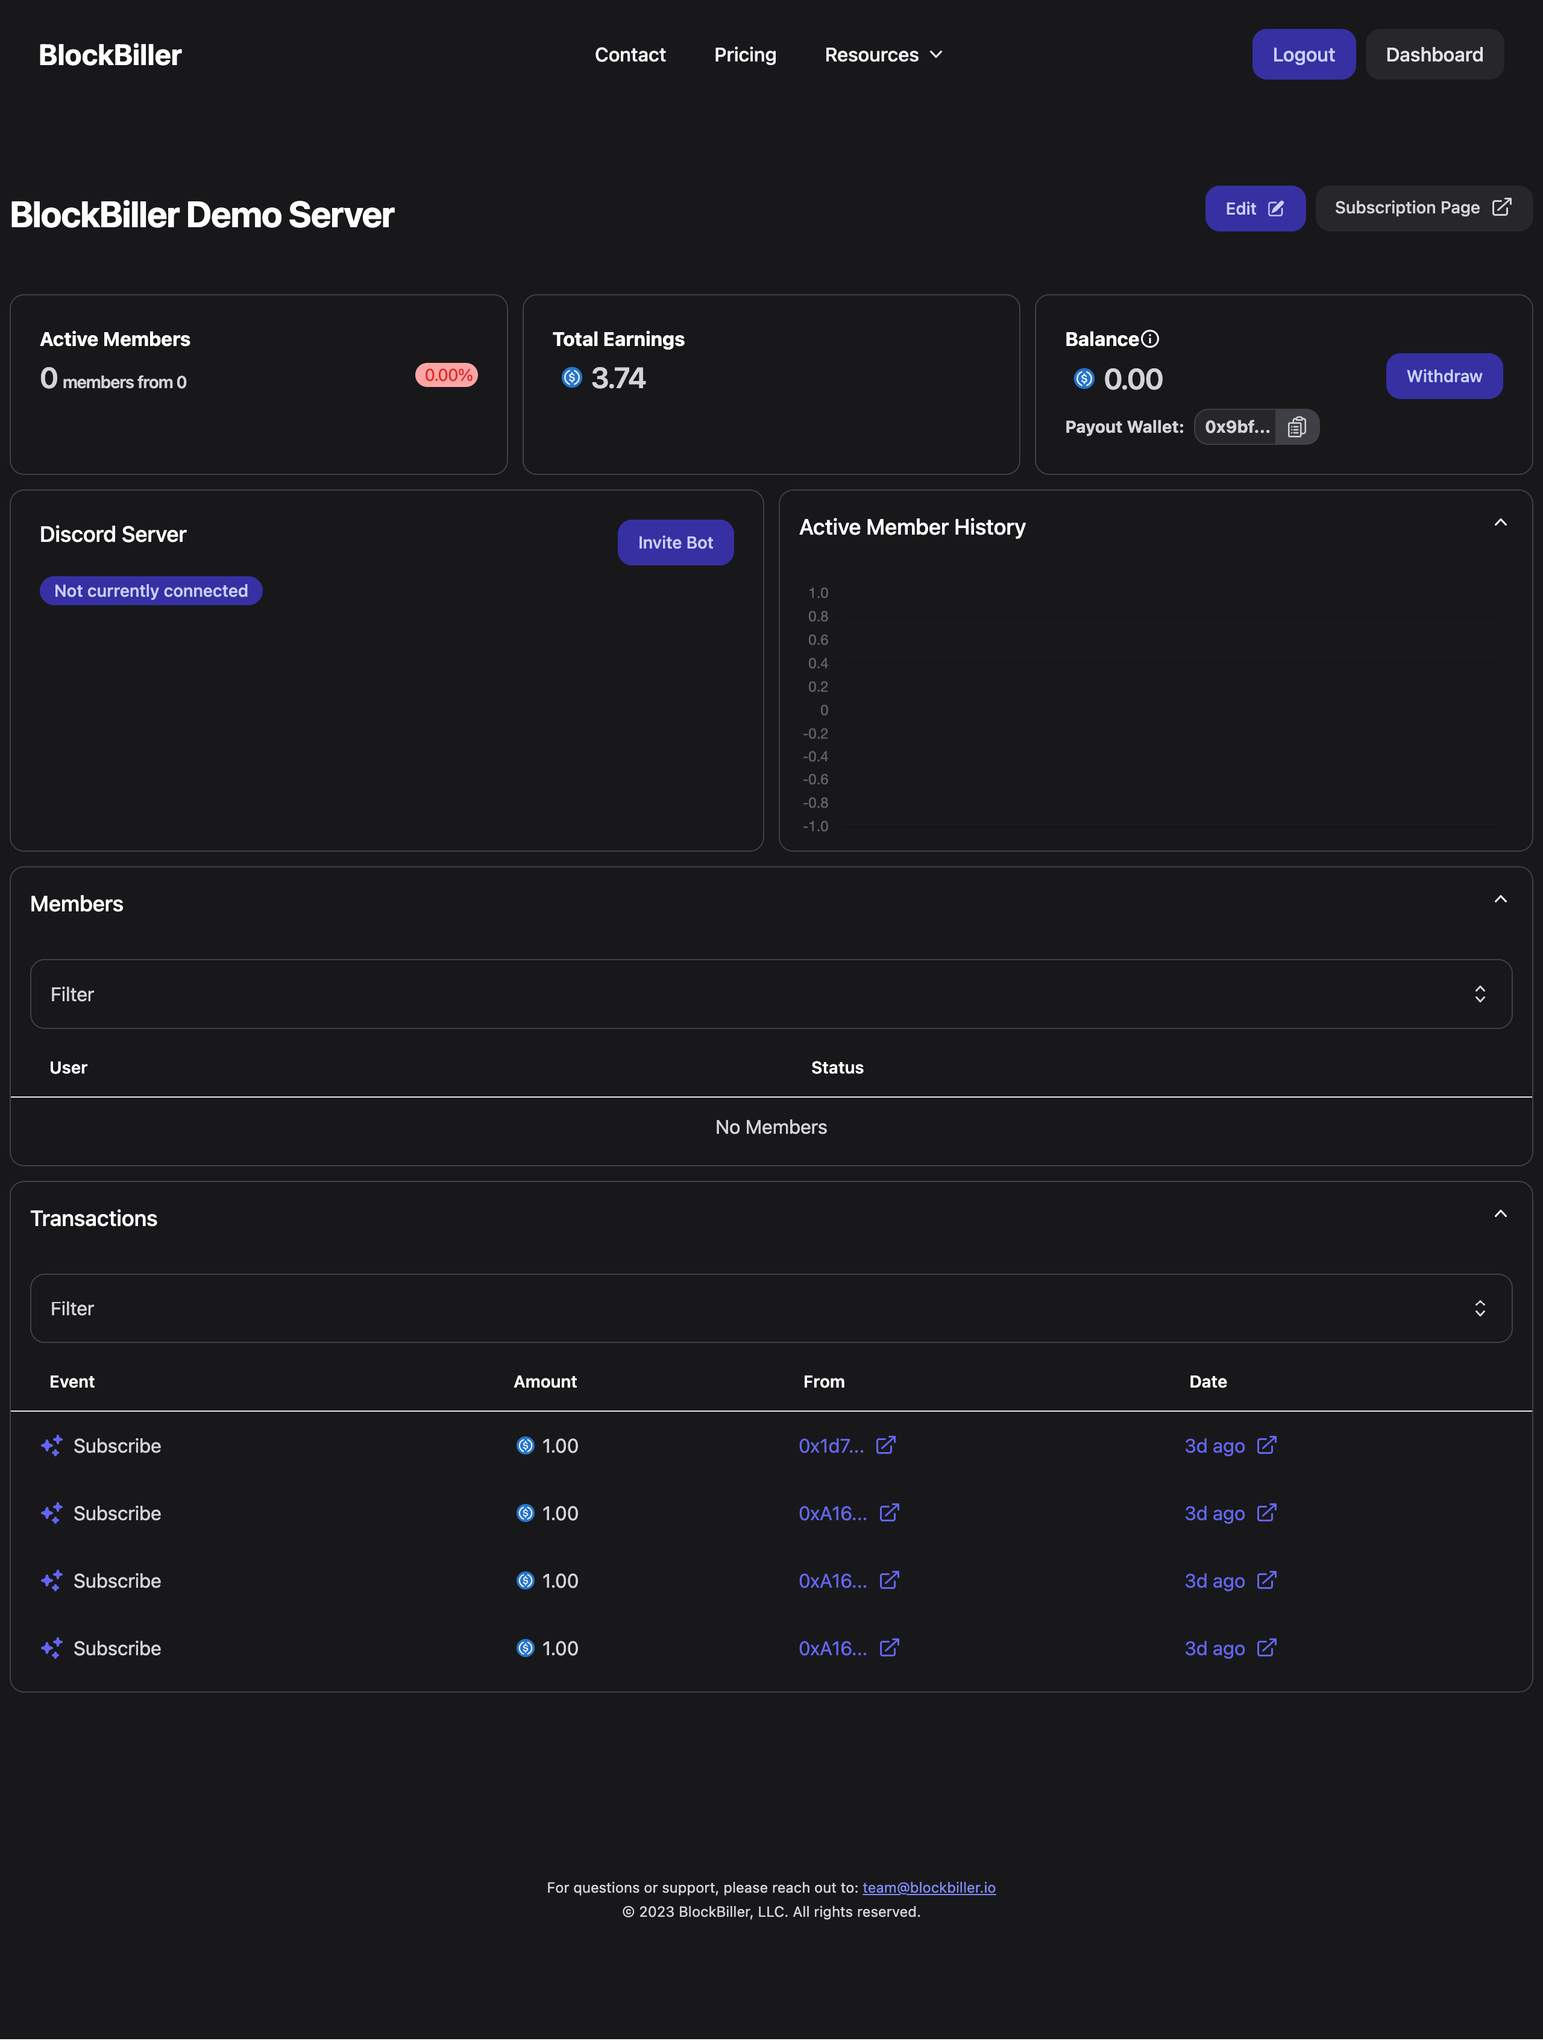Click the pencil icon in Edit button
Image resolution: width=1543 pixels, height=2041 pixels.
(1277, 209)
